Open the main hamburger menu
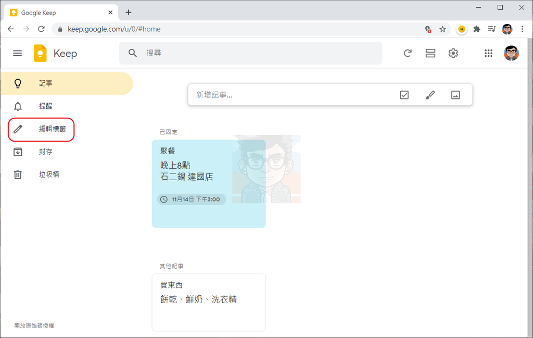The width and height of the screenshot is (533, 338). (17, 53)
